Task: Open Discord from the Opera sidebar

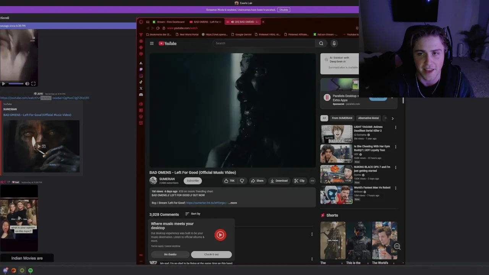Action: [x=141, y=94]
